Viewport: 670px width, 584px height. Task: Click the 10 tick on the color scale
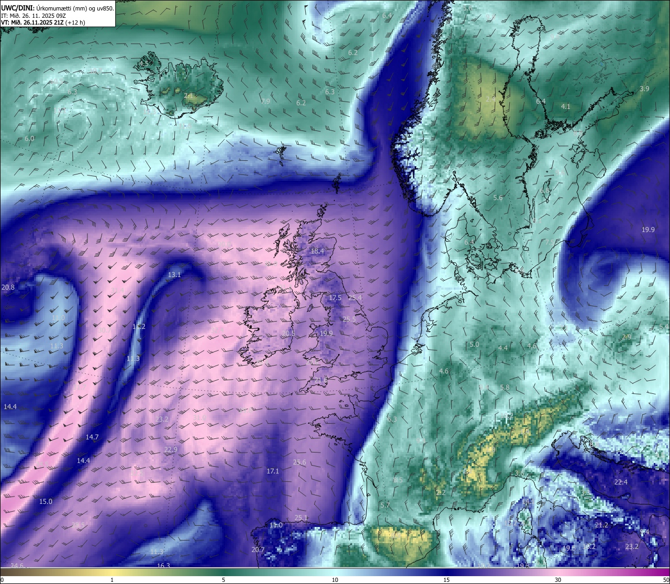335,580
